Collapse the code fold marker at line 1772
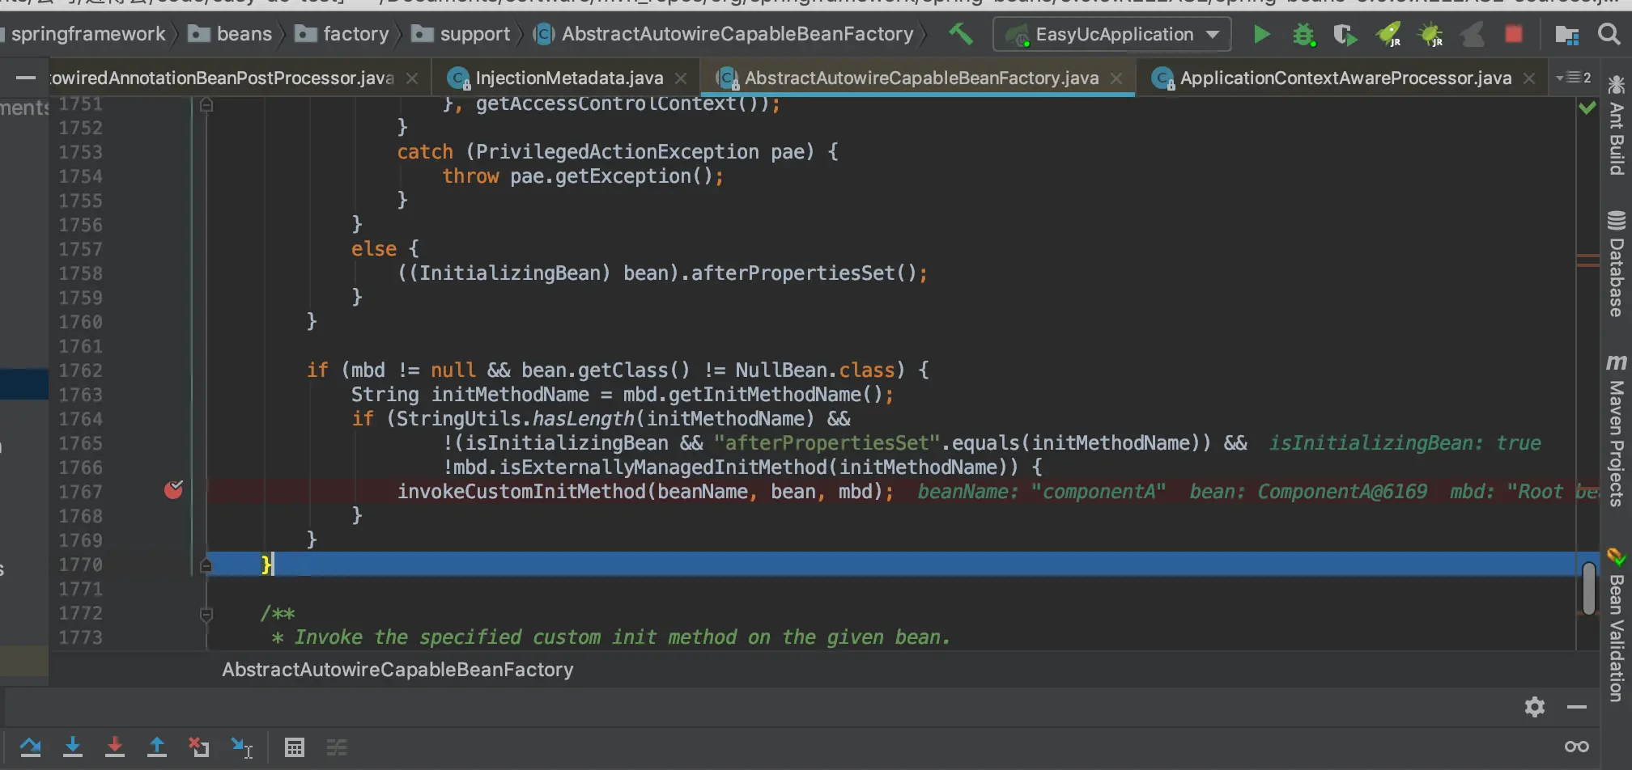The image size is (1632, 770). click(x=206, y=615)
